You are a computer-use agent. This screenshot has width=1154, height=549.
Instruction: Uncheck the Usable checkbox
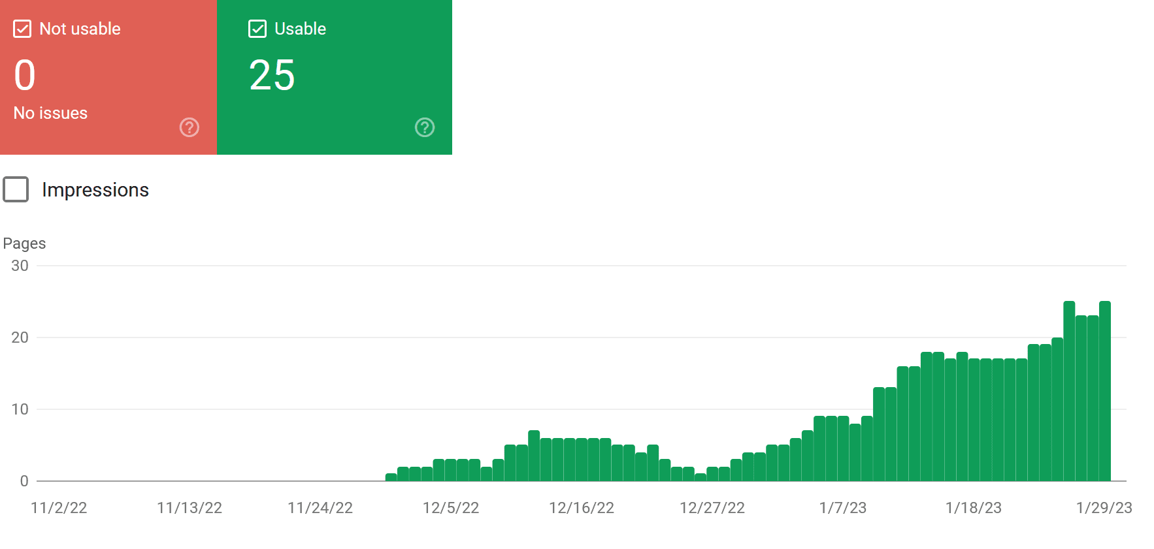tap(257, 29)
